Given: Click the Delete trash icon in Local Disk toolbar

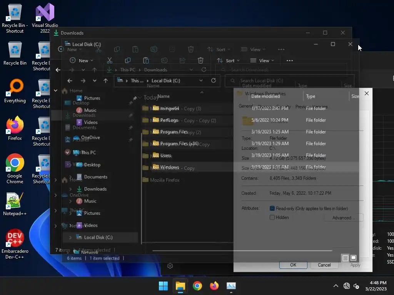Looking at the screenshot, I should (200, 60).
